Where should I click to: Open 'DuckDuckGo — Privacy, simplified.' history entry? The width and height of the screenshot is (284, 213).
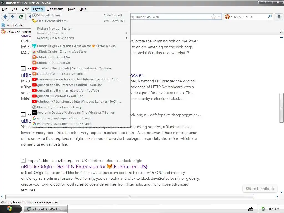click(81, 74)
